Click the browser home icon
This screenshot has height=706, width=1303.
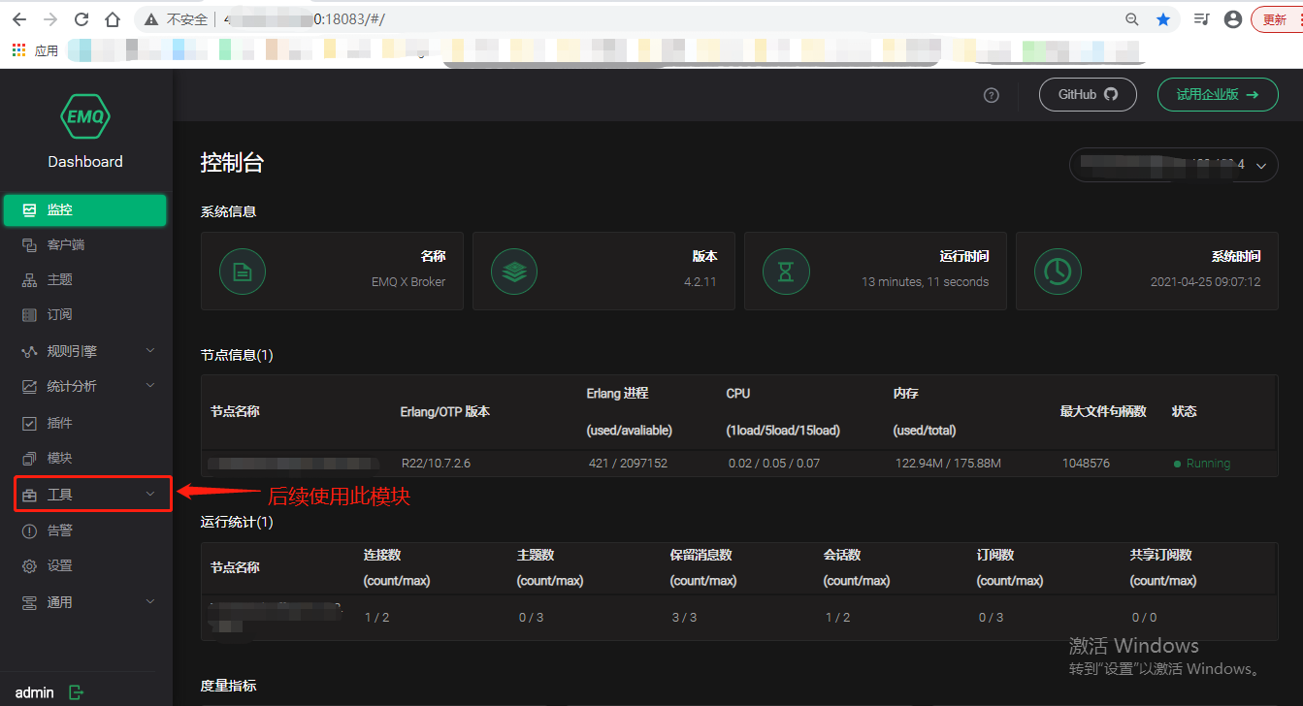(x=113, y=19)
